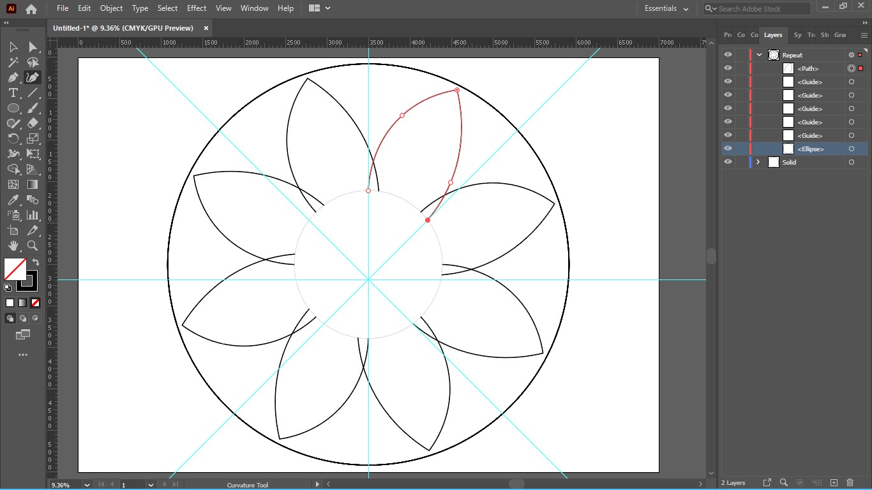Swap fill and stroke arrow
This screenshot has width=872, height=490.
(x=36, y=262)
